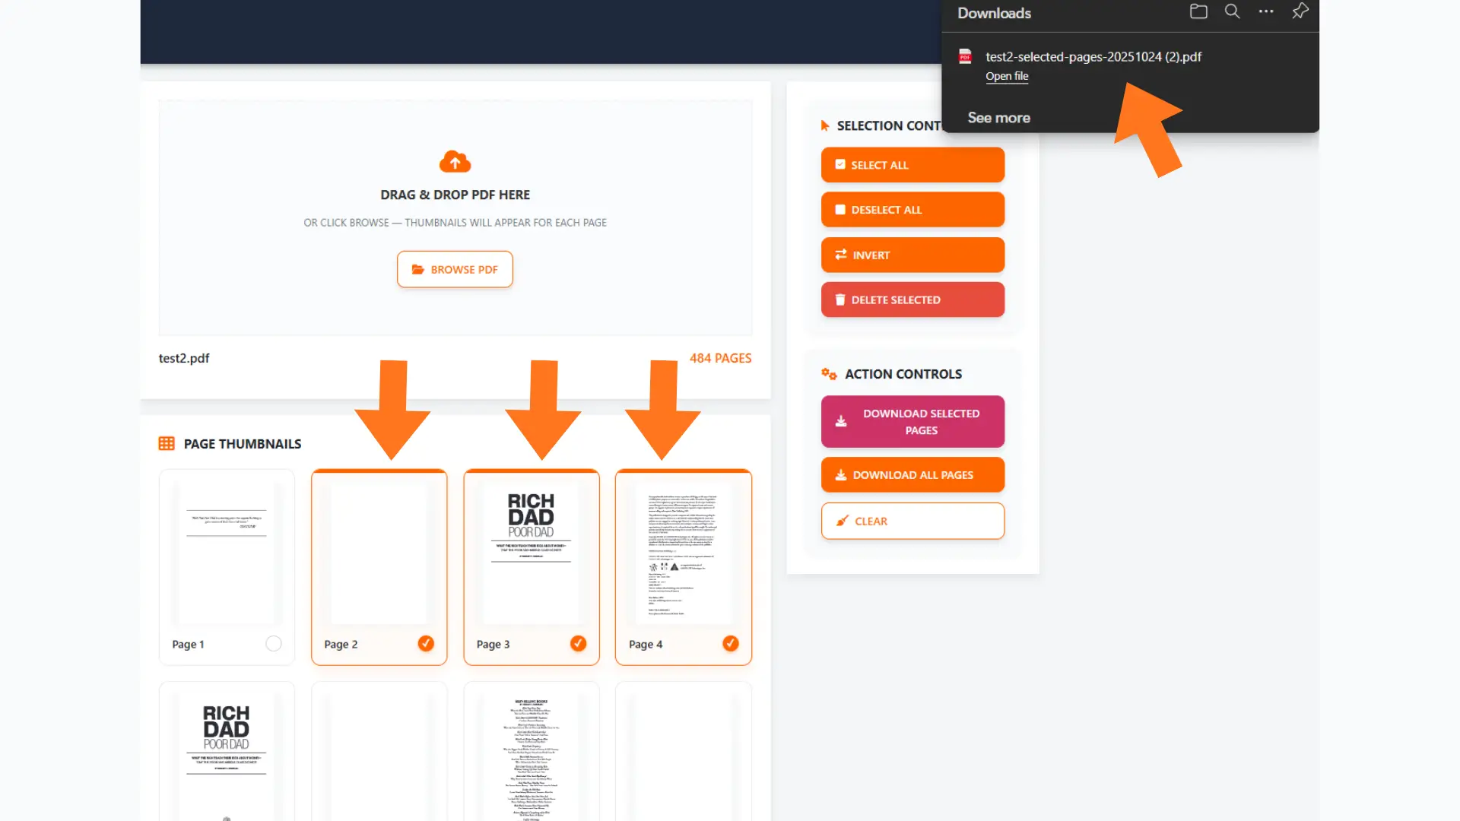
Task: Click the Page Thumbnails grid icon
Action: (x=167, y=443)
